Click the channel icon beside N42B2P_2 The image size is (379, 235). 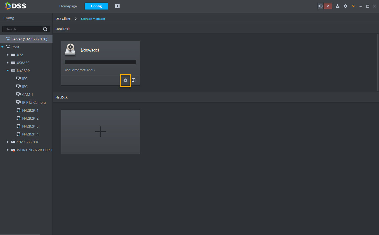click(x=18, y=118)
